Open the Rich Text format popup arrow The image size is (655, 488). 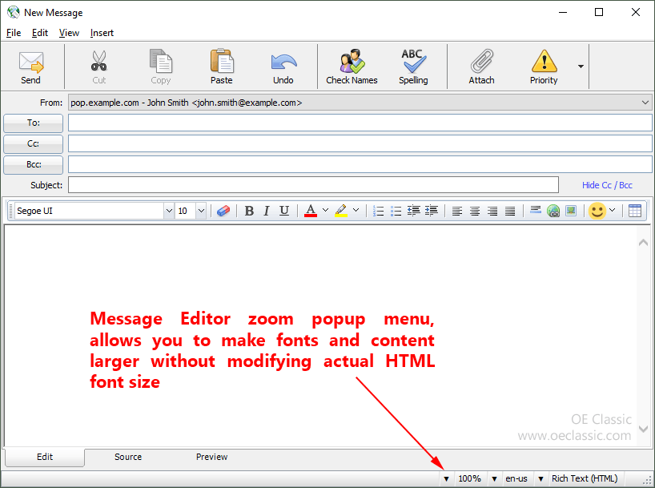click(x=540, y=479)
